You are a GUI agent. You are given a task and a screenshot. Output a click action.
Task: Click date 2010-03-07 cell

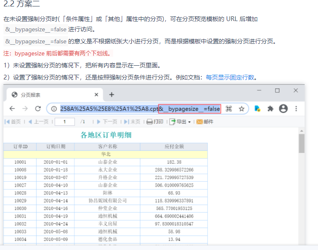coord(56,177)
